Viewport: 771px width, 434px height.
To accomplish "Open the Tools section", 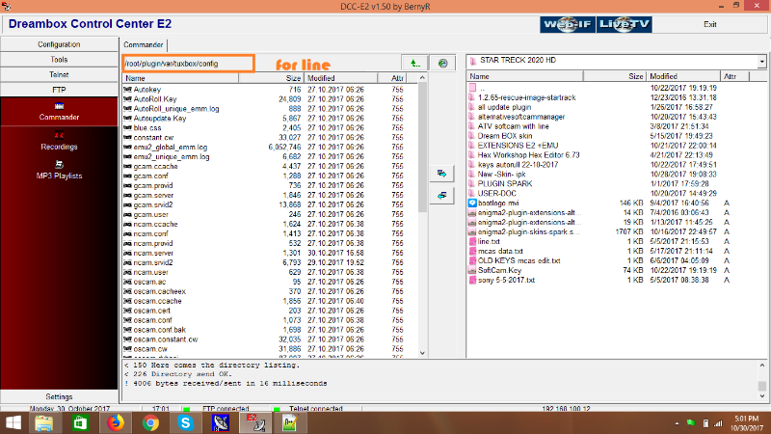I will coord(59,60).
